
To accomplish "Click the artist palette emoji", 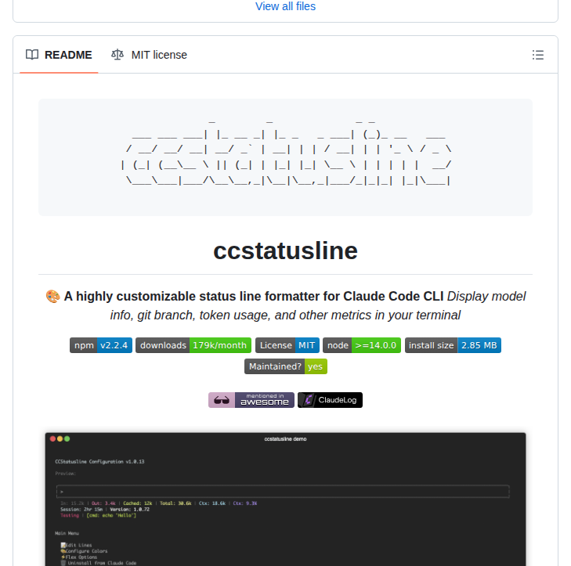I will pos(52,296).
